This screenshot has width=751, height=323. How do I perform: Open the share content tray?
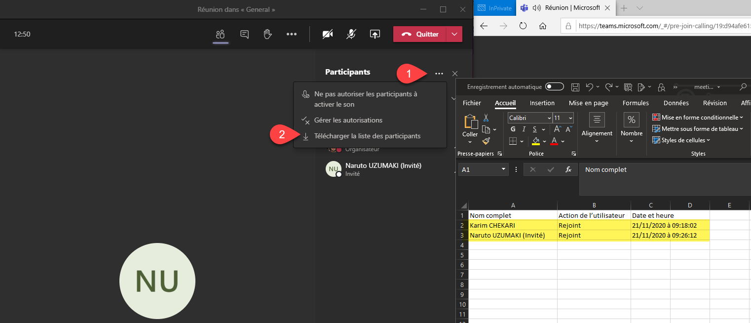(375, 34)
